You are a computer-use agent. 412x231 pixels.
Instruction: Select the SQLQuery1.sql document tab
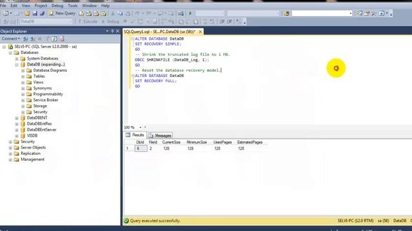(160, 31)
